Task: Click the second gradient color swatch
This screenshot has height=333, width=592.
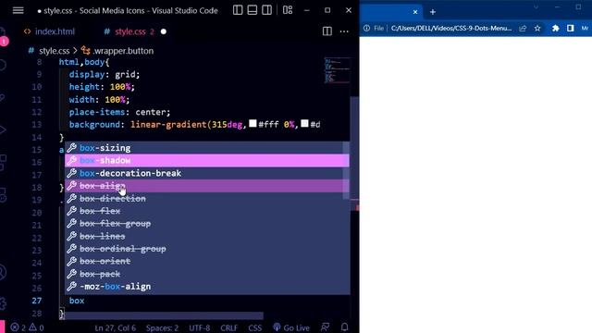Action: 304,123
